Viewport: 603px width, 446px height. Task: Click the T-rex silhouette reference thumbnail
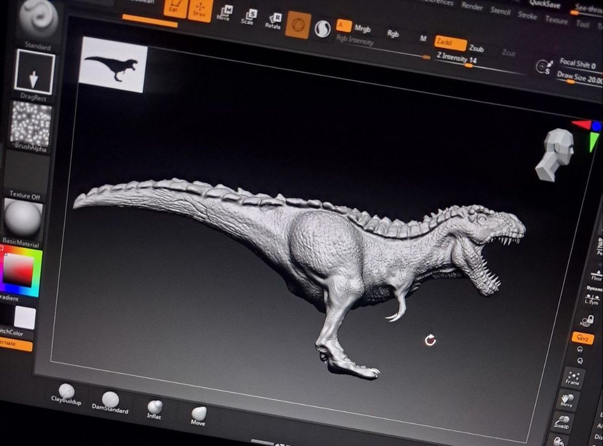113,64
